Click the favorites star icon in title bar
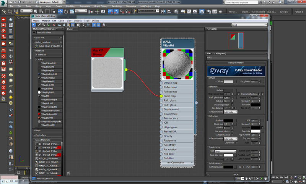This screenshot has width=306, height=184. pyautogui.click(x=273, y=2)
